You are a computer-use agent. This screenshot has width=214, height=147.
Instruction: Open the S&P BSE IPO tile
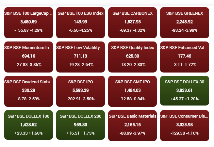point(80,91)
